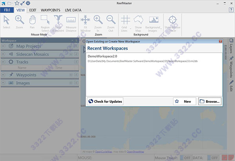Screen dimensions: 235x161
Task: Click the add new icon for Sidescan Mosaics
Action: tap(71, 54)
